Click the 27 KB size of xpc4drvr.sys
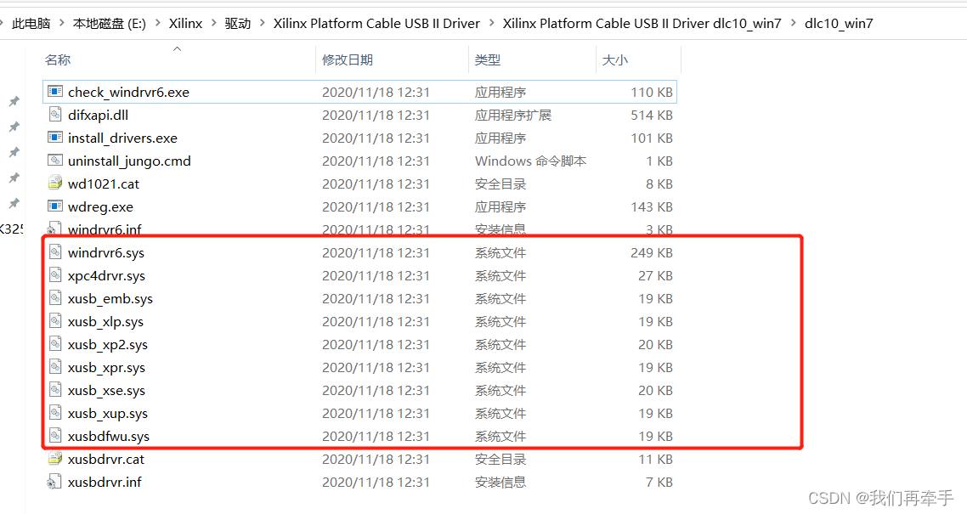This screenshot has width=967, height=514. coord(655,276)
